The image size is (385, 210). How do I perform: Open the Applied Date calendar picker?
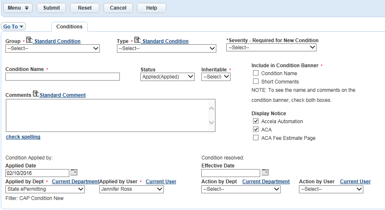click(x=74, y=172)
